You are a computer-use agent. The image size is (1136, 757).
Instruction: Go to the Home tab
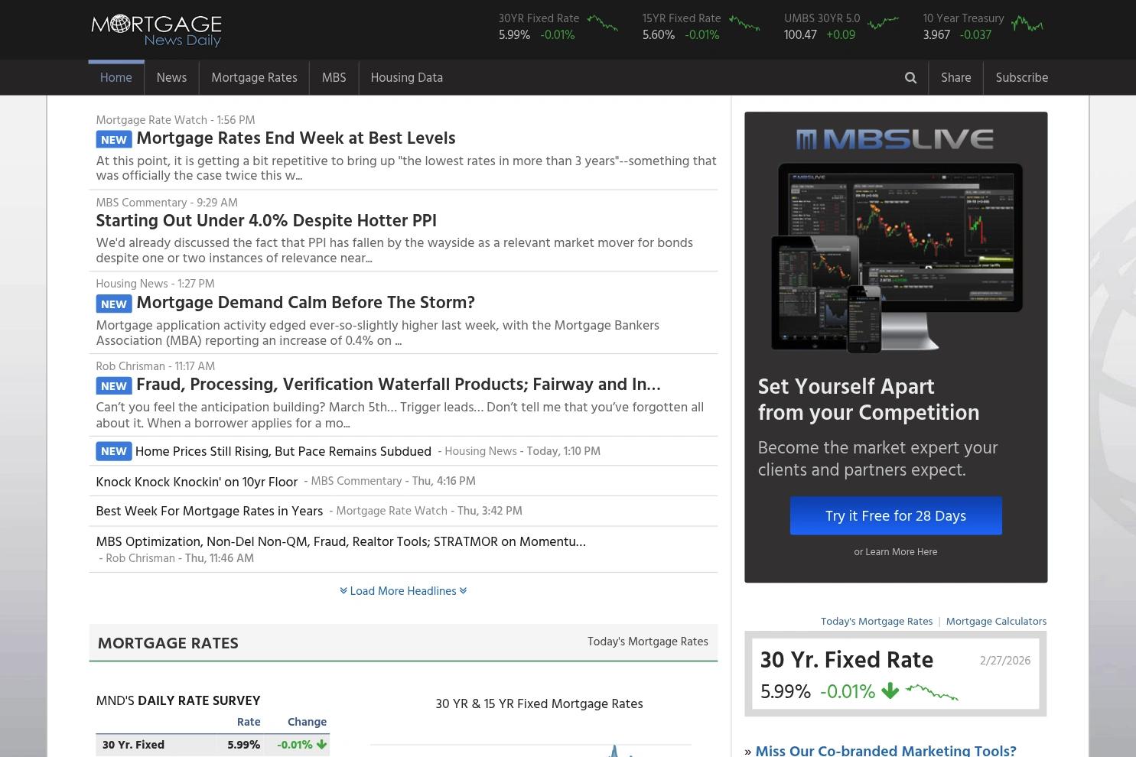(x=116, y=77)
